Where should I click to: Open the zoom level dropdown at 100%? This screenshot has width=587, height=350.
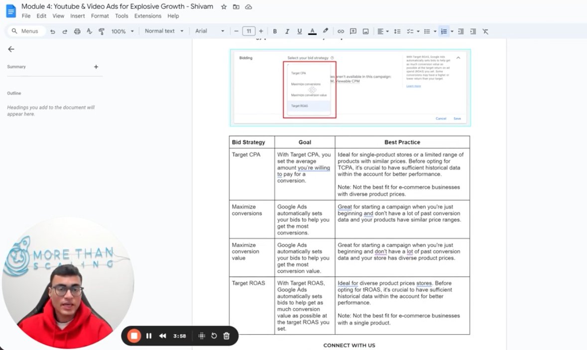click(122, 31)
